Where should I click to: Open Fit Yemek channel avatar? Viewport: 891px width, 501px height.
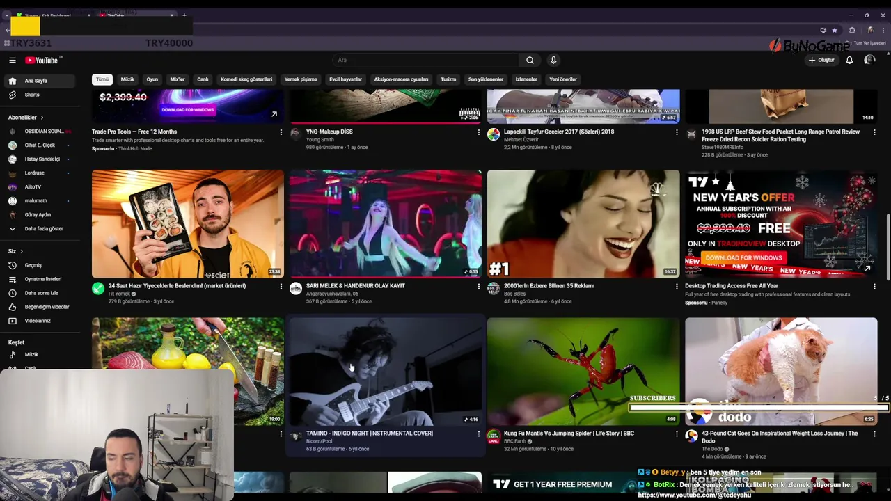click(98, 289)
